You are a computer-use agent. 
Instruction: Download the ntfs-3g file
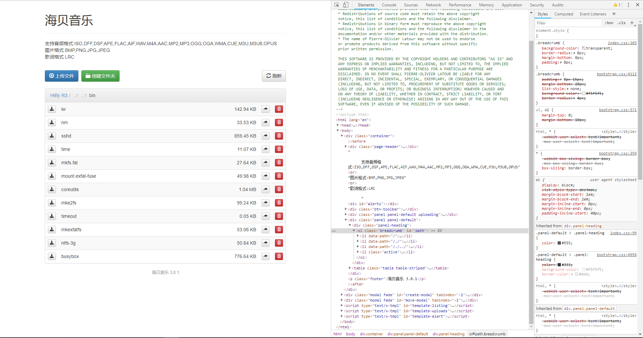[52, 243]
